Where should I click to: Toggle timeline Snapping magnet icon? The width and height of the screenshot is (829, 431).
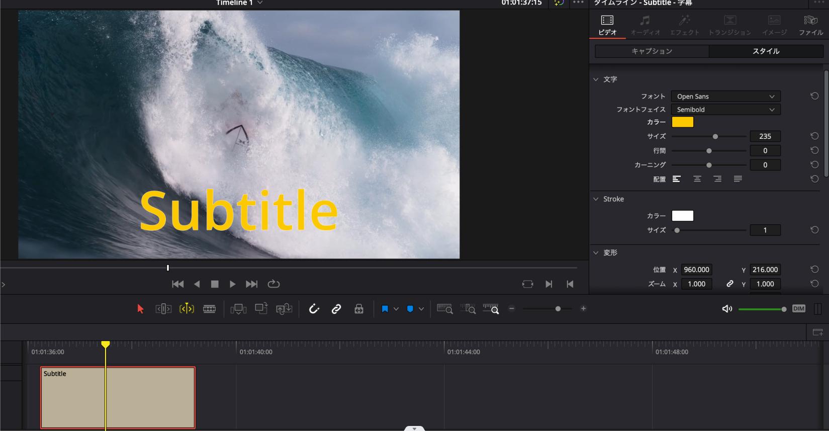click(314, 309)
